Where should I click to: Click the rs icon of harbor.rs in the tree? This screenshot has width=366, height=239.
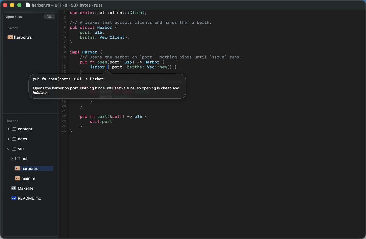[18, 169]
